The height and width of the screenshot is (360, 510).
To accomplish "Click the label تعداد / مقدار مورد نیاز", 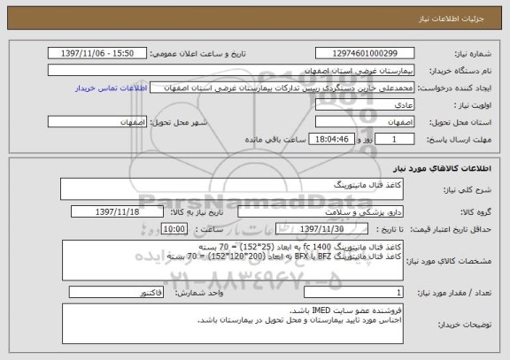I will click(x=454, y=293).
